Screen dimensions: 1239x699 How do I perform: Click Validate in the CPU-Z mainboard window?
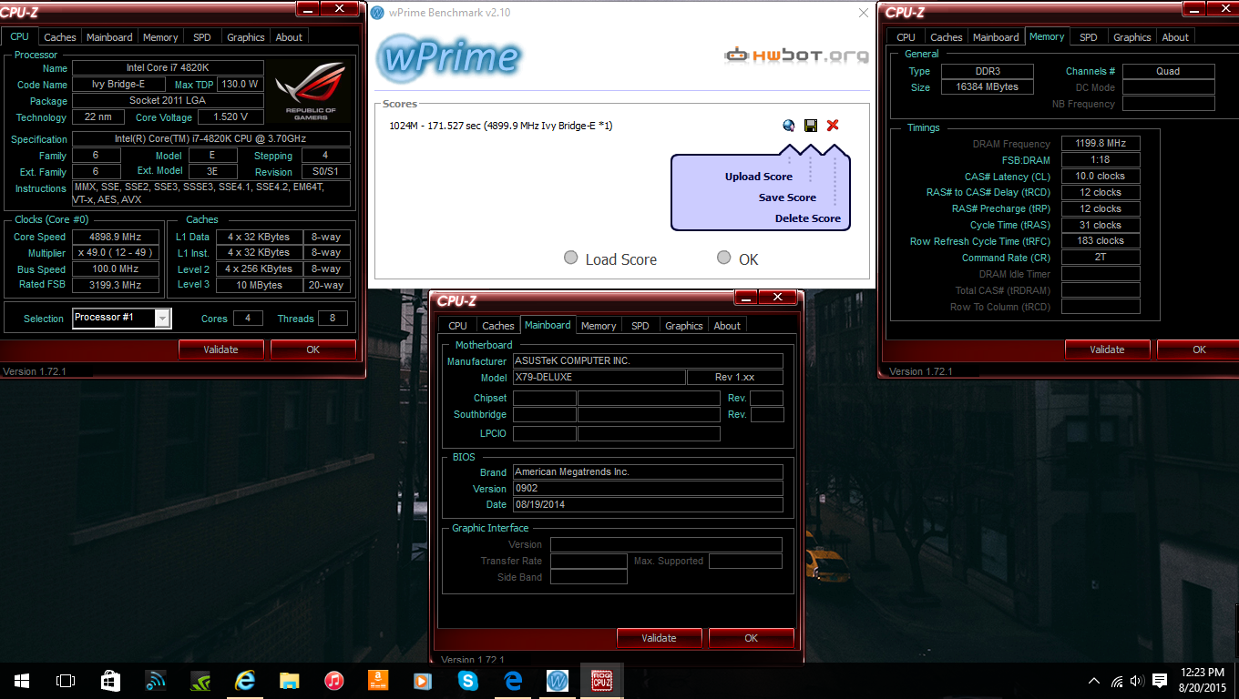[659, 638]
